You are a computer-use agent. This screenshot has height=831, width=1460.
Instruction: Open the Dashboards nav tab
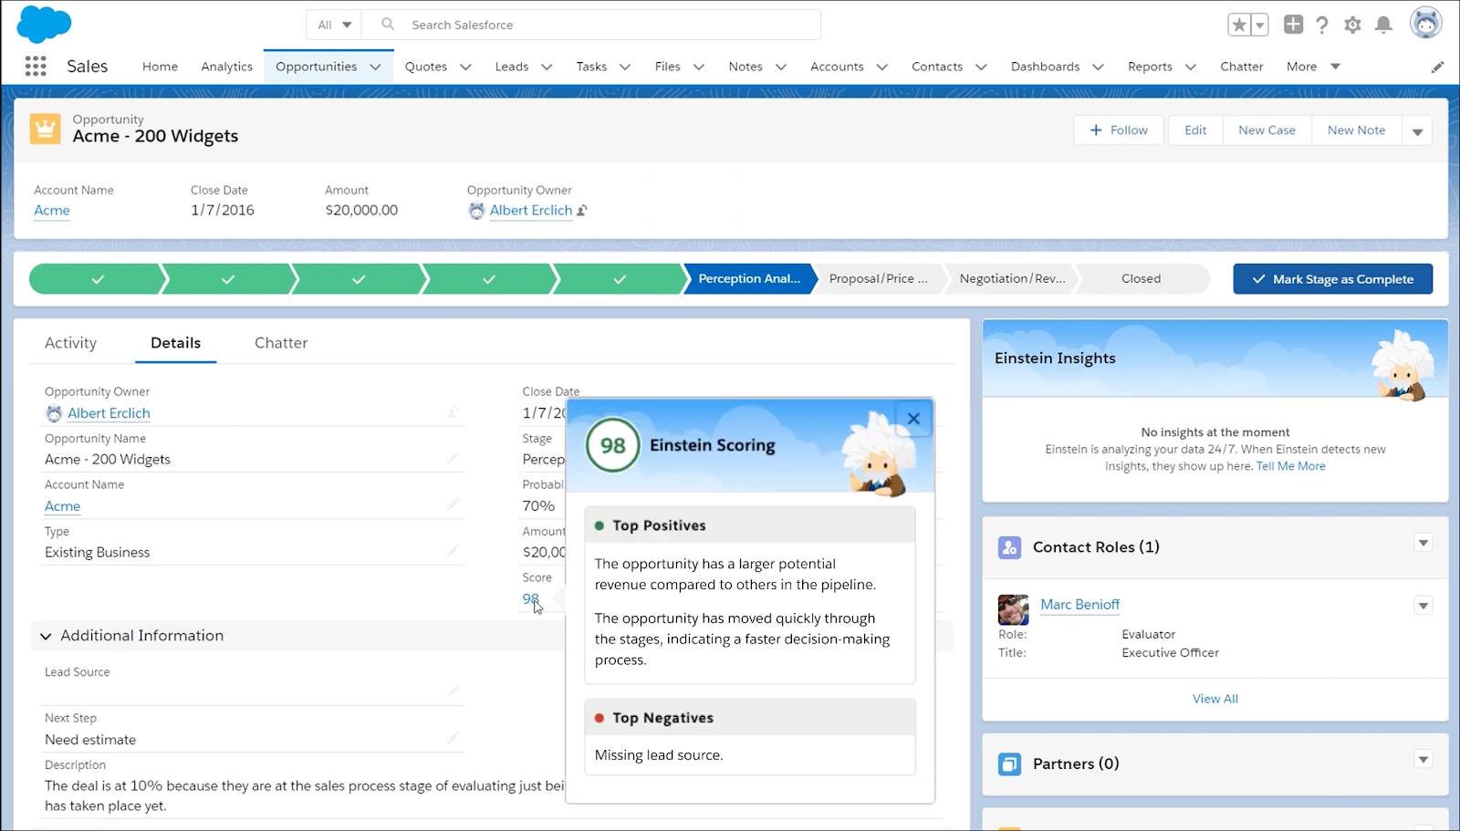point(1045,67)
